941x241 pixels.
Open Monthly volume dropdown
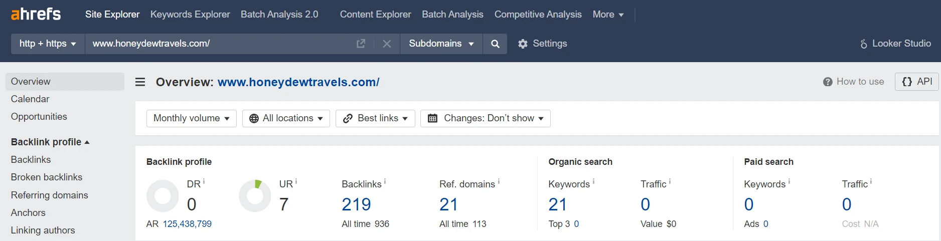tap(192, 118)
